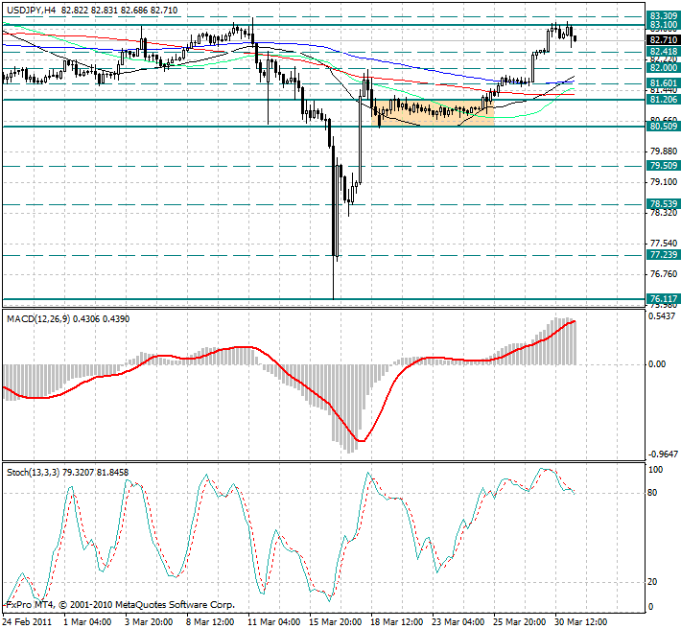Click the MACD scale maximum 0.5437
This screenshot has height=629, width=681.
[x=663, y=316]
